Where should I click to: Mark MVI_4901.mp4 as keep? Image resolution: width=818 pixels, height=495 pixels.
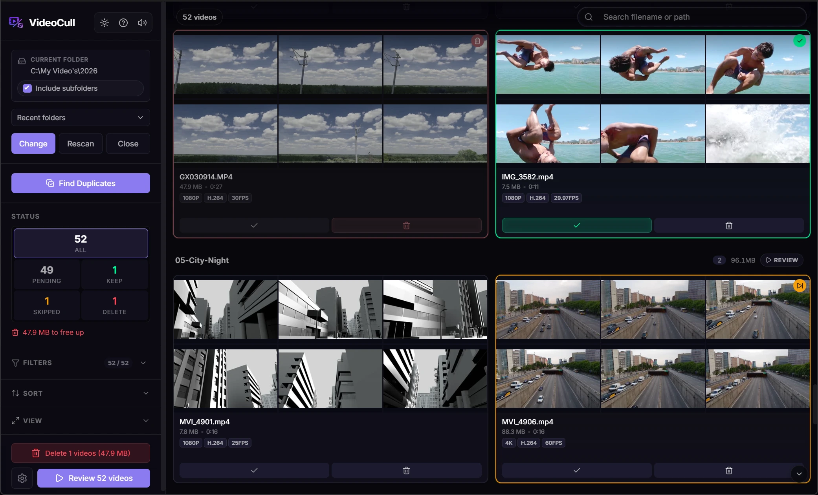click(254, 470)
